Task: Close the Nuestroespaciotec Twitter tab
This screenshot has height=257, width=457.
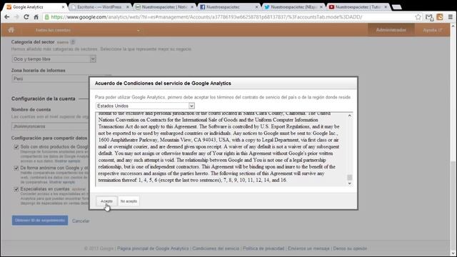Action: click(x=321, y=6)
